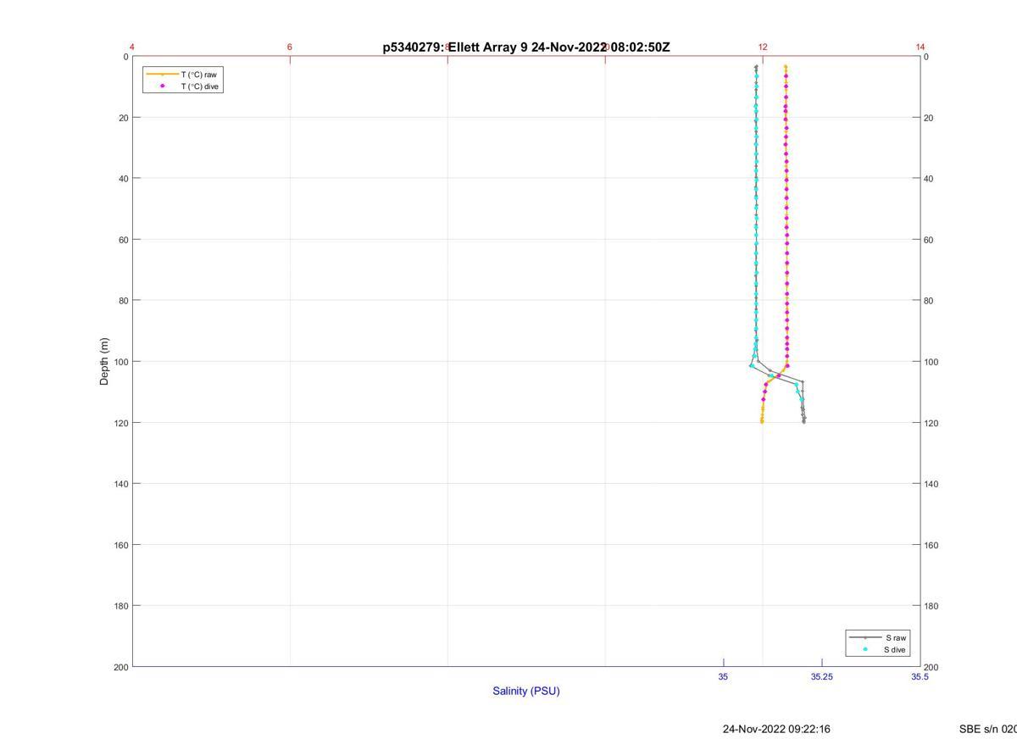1017x750 pixels.
Task: Click the 'Salinity (PSU)' axis label
Action: [526, 691]
